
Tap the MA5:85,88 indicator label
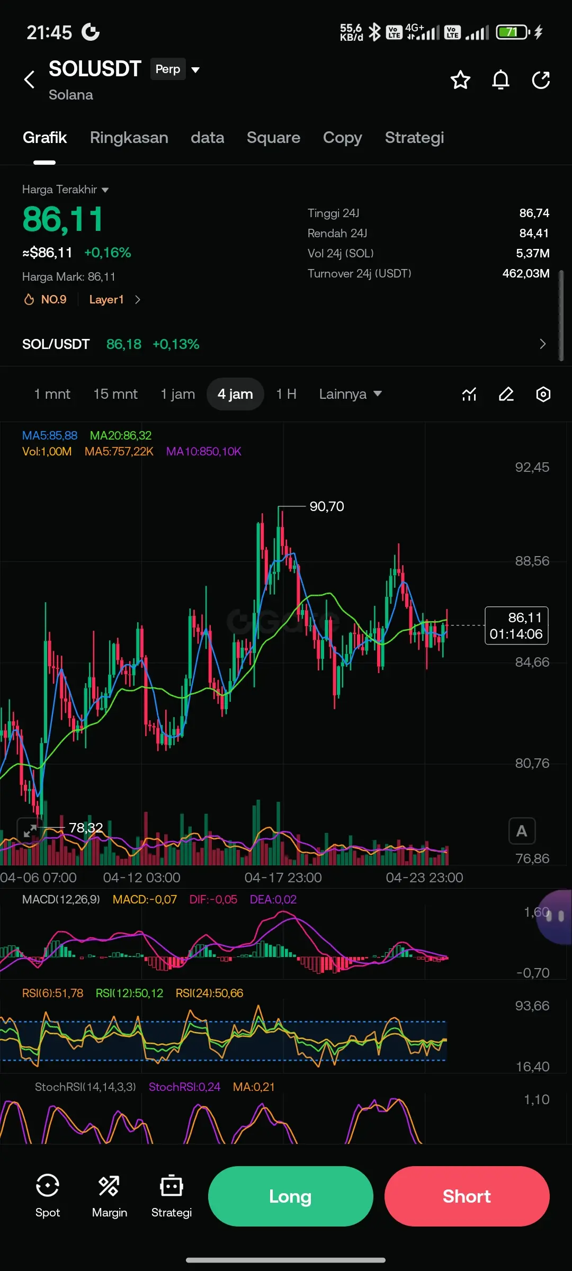50,435
